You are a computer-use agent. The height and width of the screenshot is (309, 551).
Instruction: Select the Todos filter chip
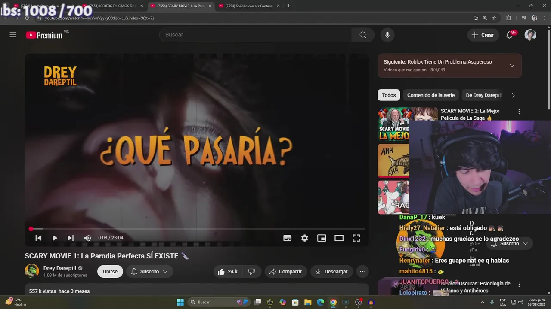pyautogui.click(x=389, y=95)
